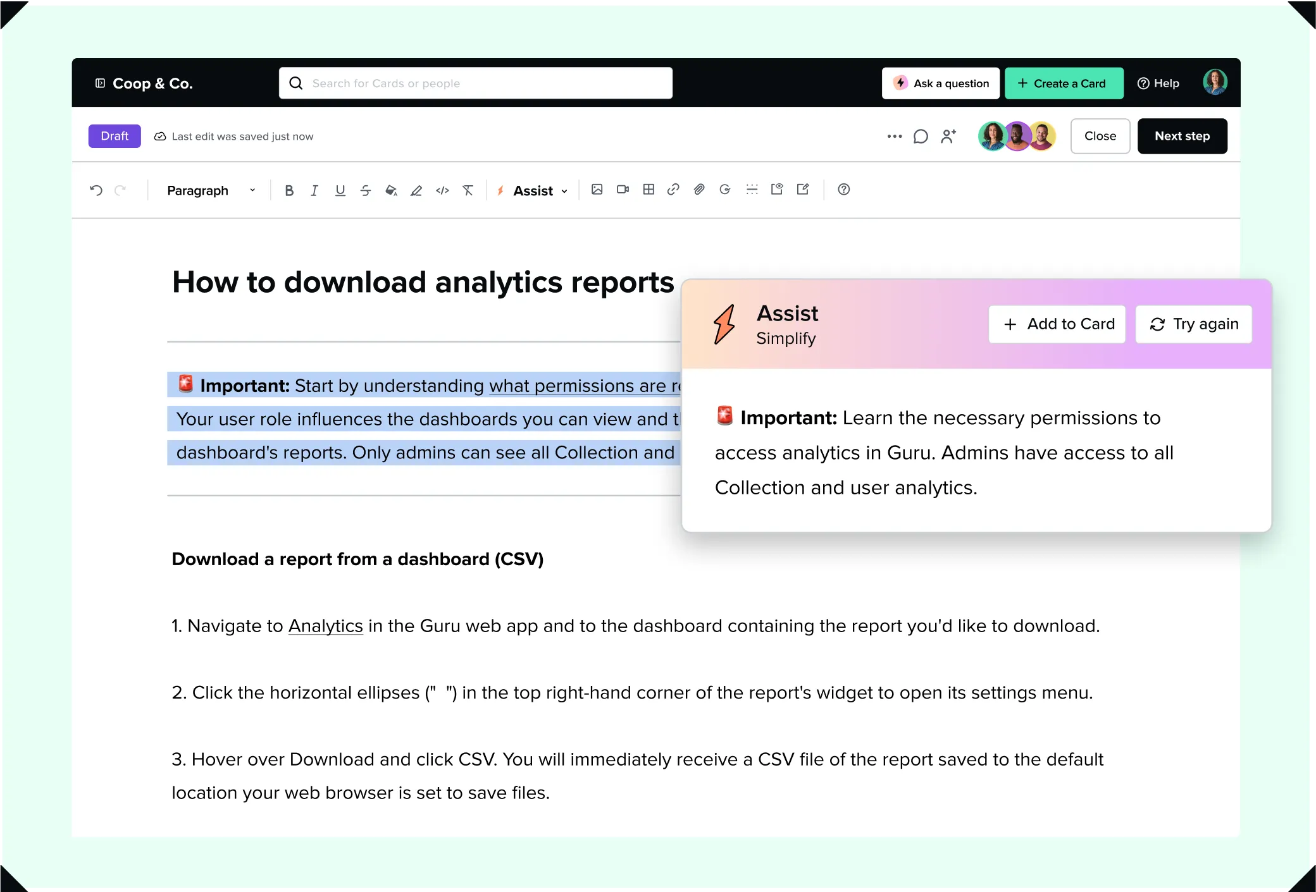The image size is (1316, 892).
Task: Undo the last edit
Action: 96,190
